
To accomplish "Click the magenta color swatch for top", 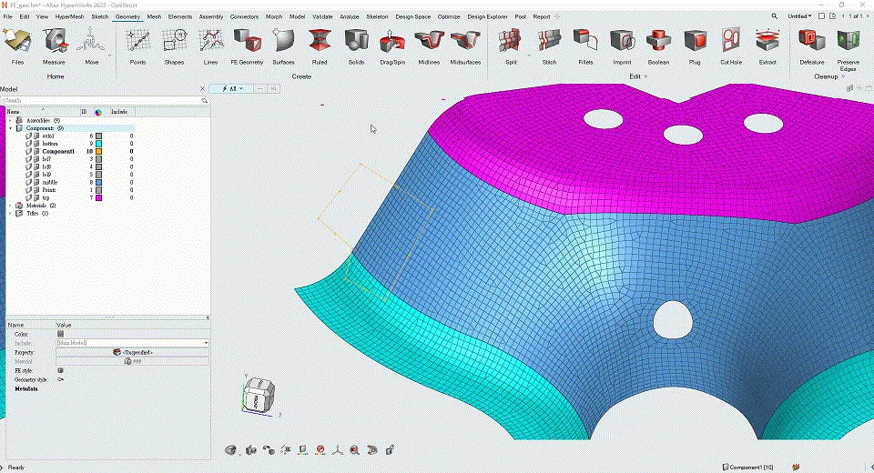I will click(x=98, y=197).
